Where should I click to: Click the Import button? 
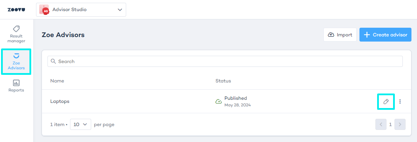340,35
